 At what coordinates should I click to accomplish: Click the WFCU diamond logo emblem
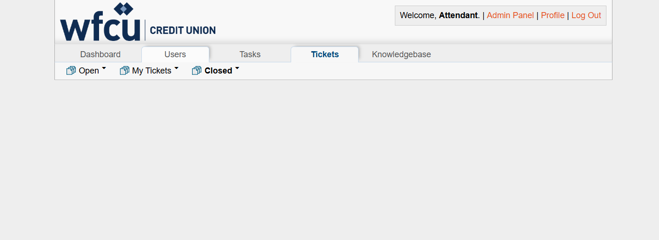click(x=123, y=9)
